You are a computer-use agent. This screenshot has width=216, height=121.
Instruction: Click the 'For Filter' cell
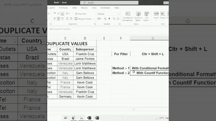(x=121, y=54)
